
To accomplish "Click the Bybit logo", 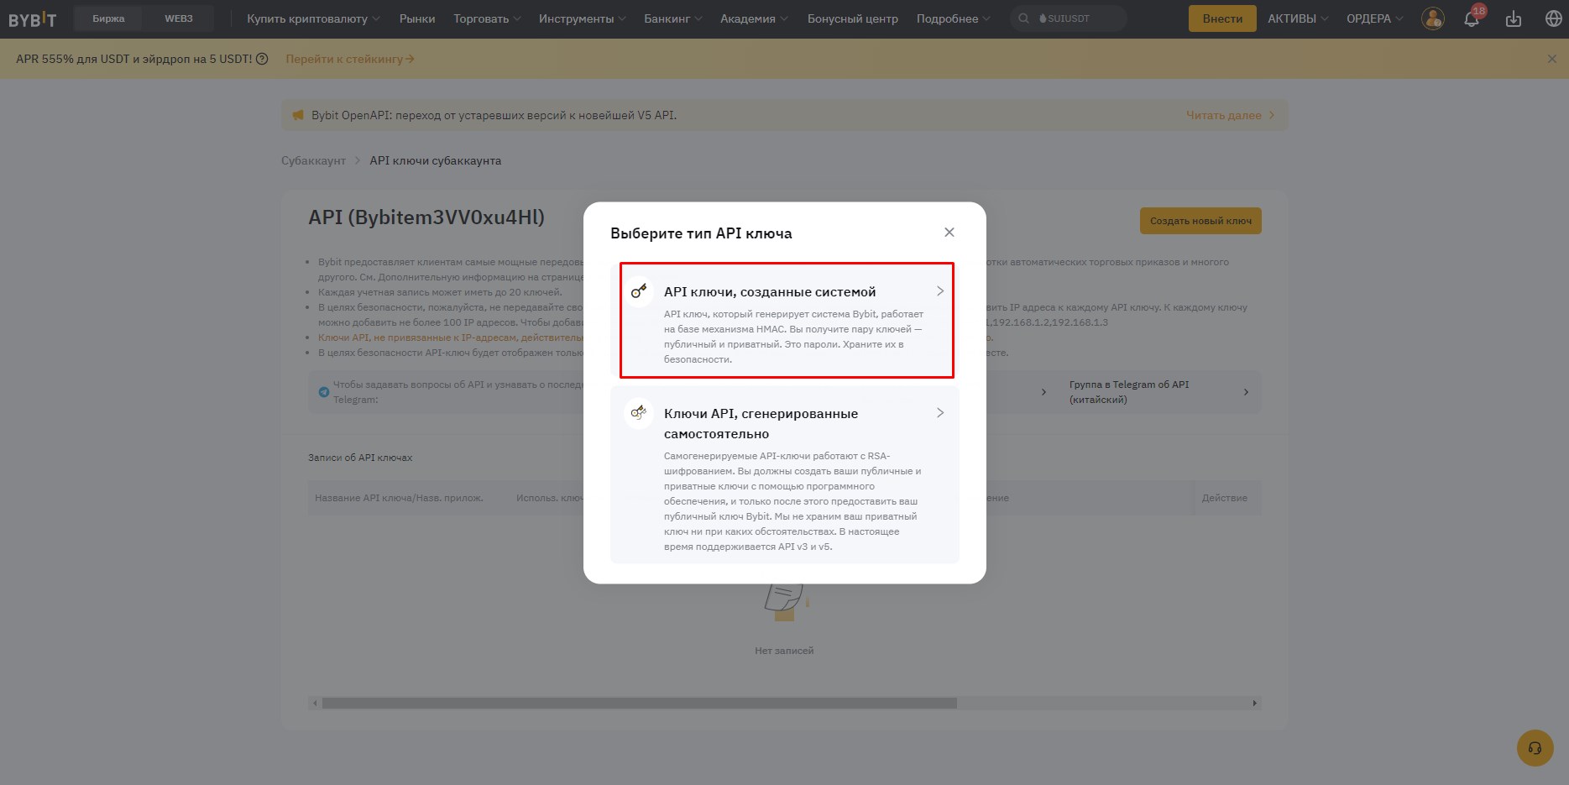I will 33,18.
